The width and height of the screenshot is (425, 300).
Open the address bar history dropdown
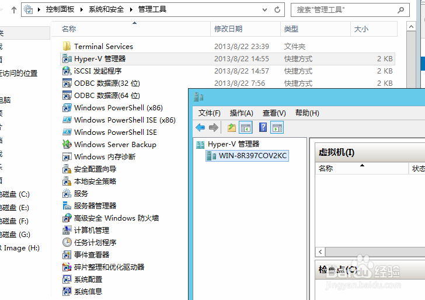pyautogui.click(x=265, y=10)
